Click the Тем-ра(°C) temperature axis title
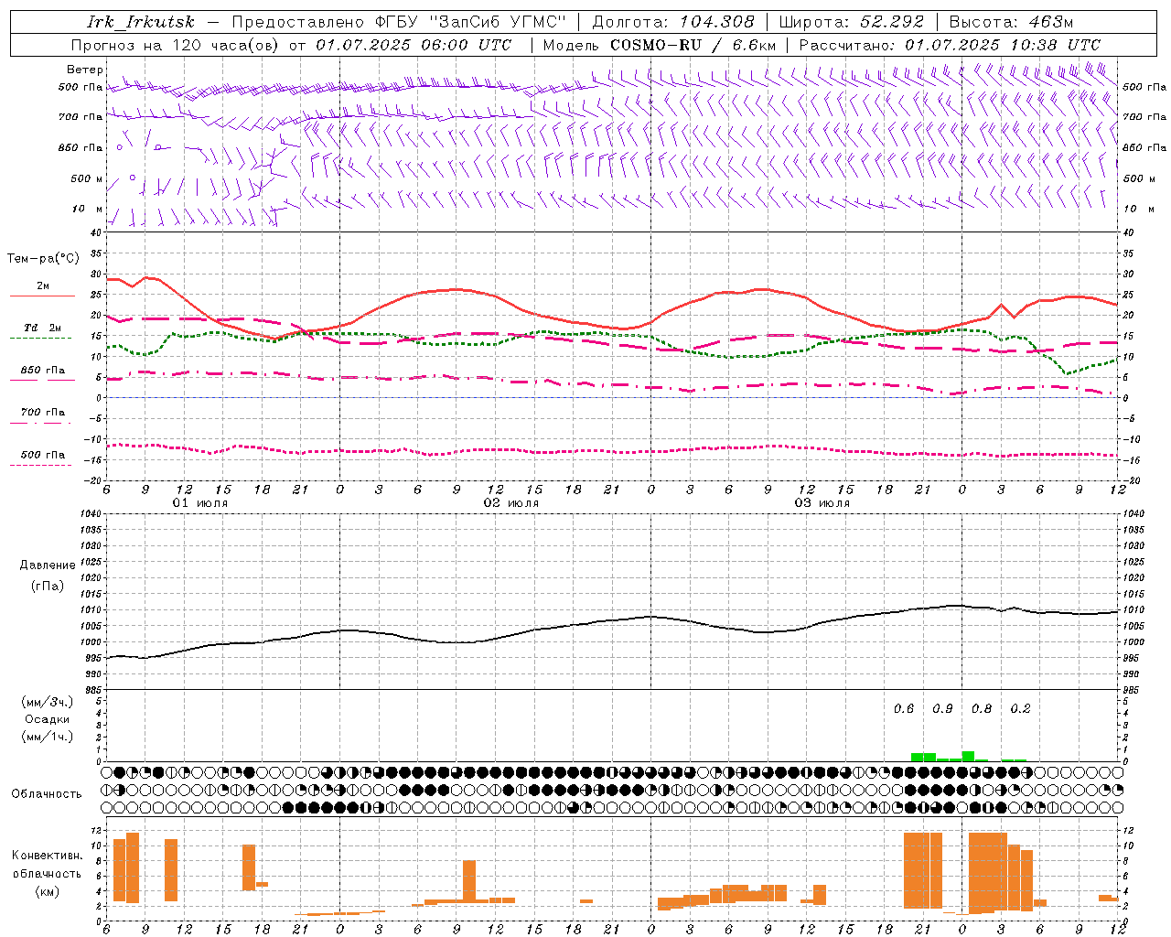This screenshot has height=937, width=1171. point(43,259)
